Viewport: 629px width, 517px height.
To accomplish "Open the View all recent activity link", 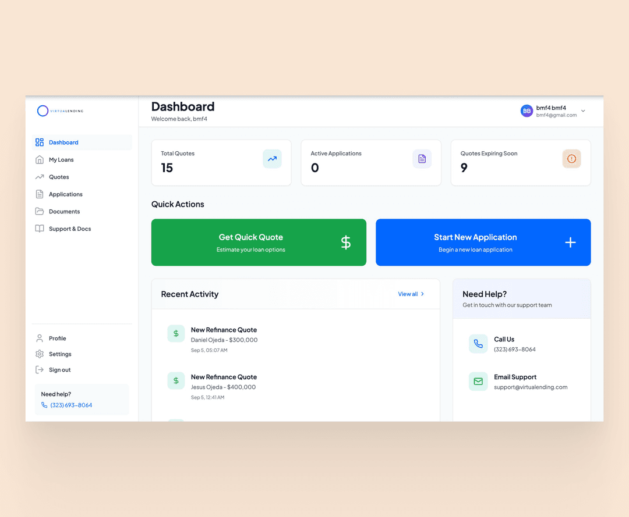I will [x=411, y=294].
